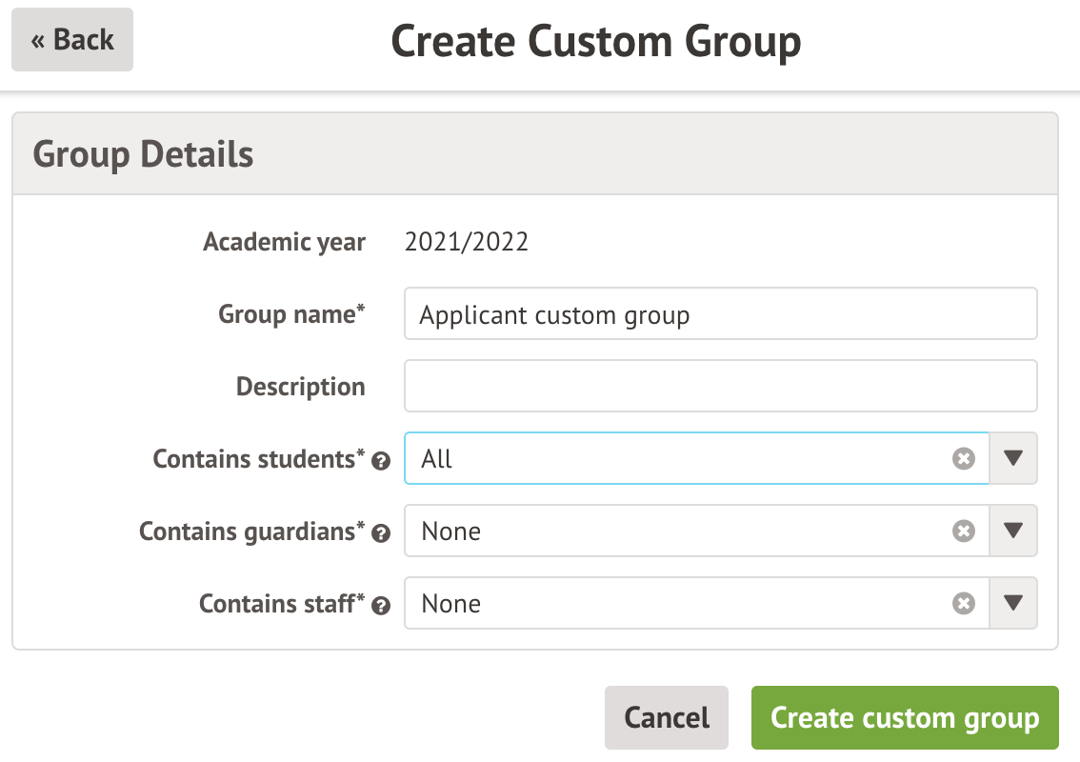Expand the Contains students dropdown arrow
Viewport: 1080px width, 762px height.
pyautogui.click(x=1013, y=458)
